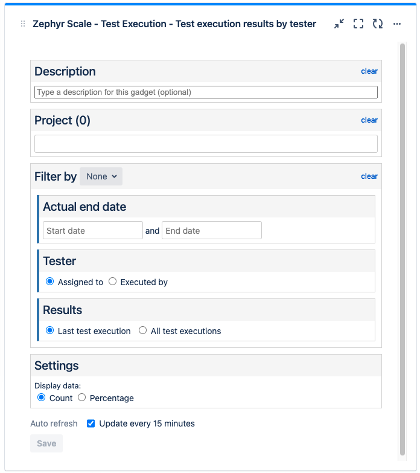Screen dimensions: 420x473
Task: Clear the Project selection
Action: 369,120
